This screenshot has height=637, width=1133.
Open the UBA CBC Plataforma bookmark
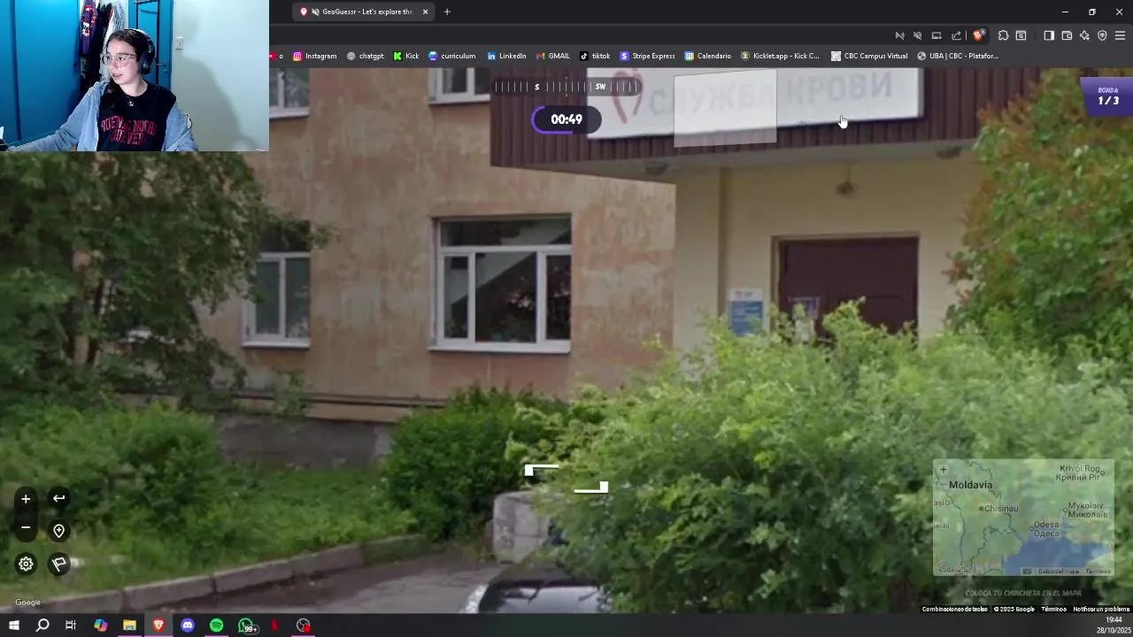pos(958,56)
